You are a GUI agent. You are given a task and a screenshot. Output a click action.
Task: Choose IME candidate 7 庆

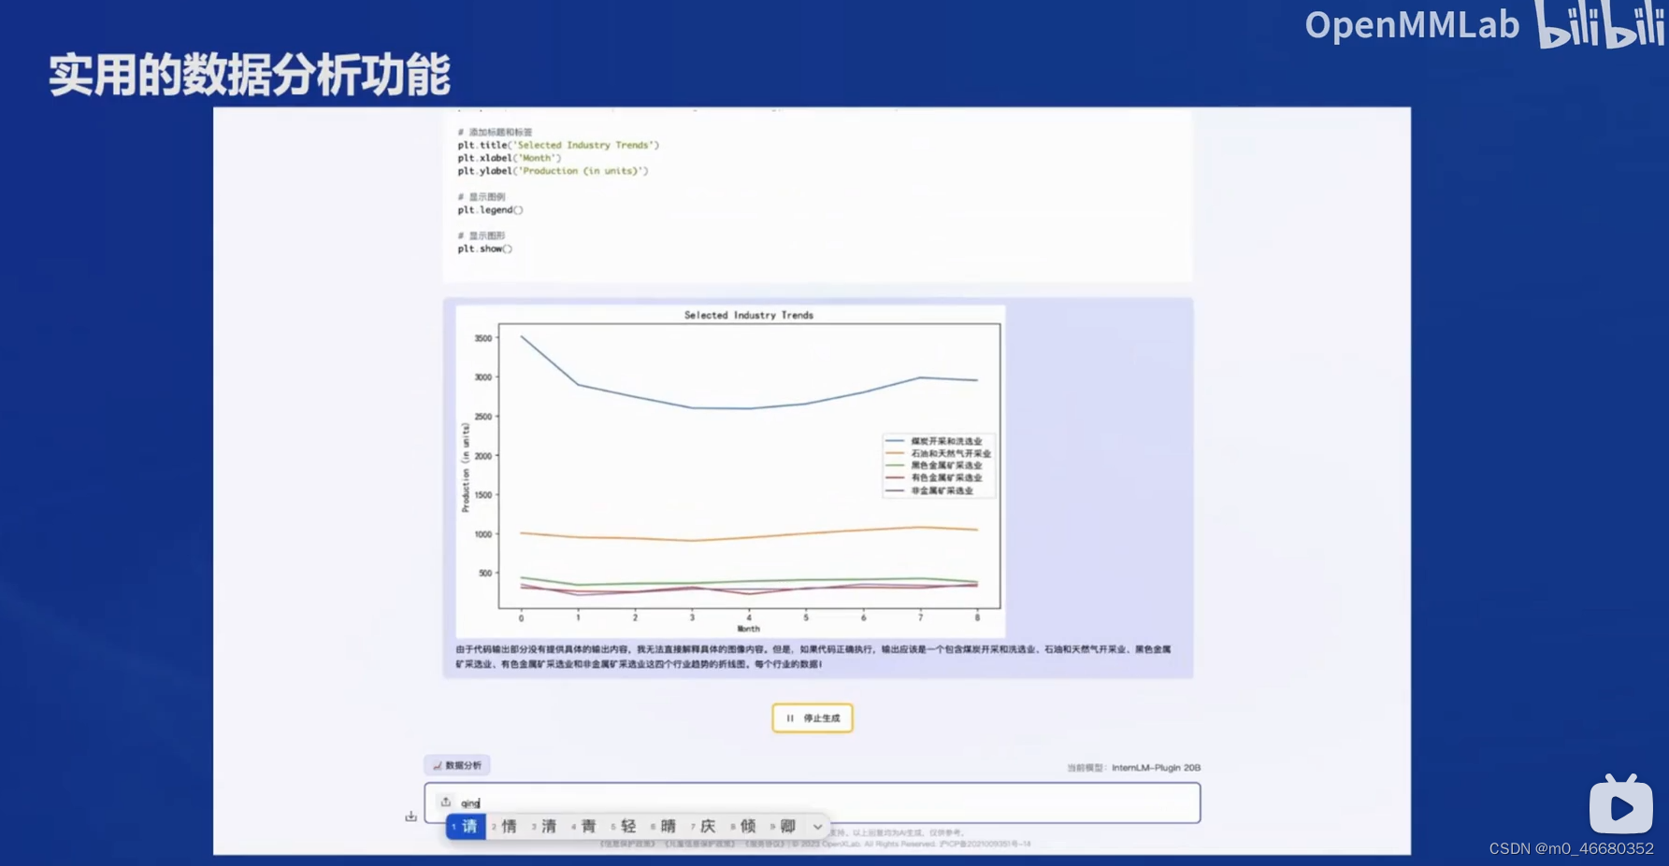coord(705,827)
